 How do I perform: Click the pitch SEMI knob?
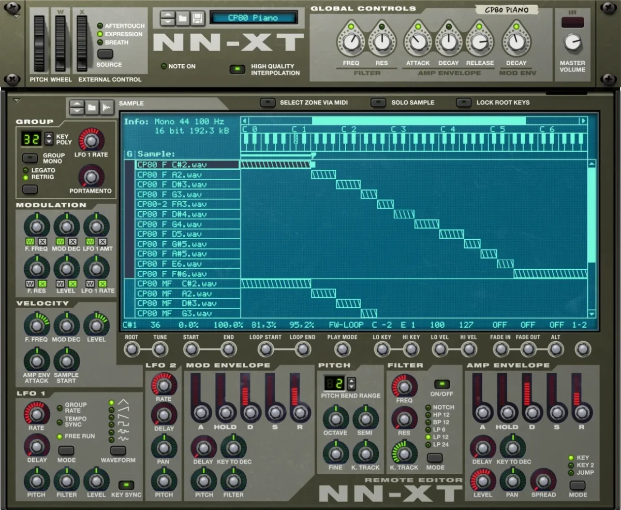tap(365, 418)
